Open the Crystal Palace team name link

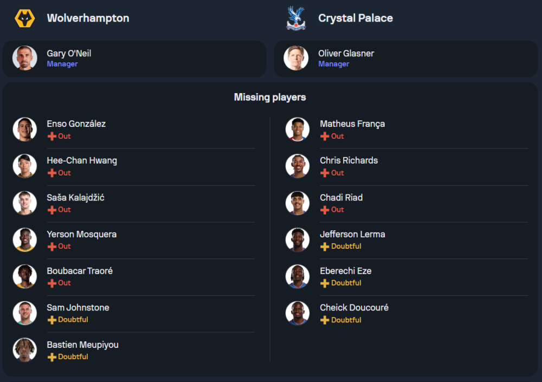[356, 18]
